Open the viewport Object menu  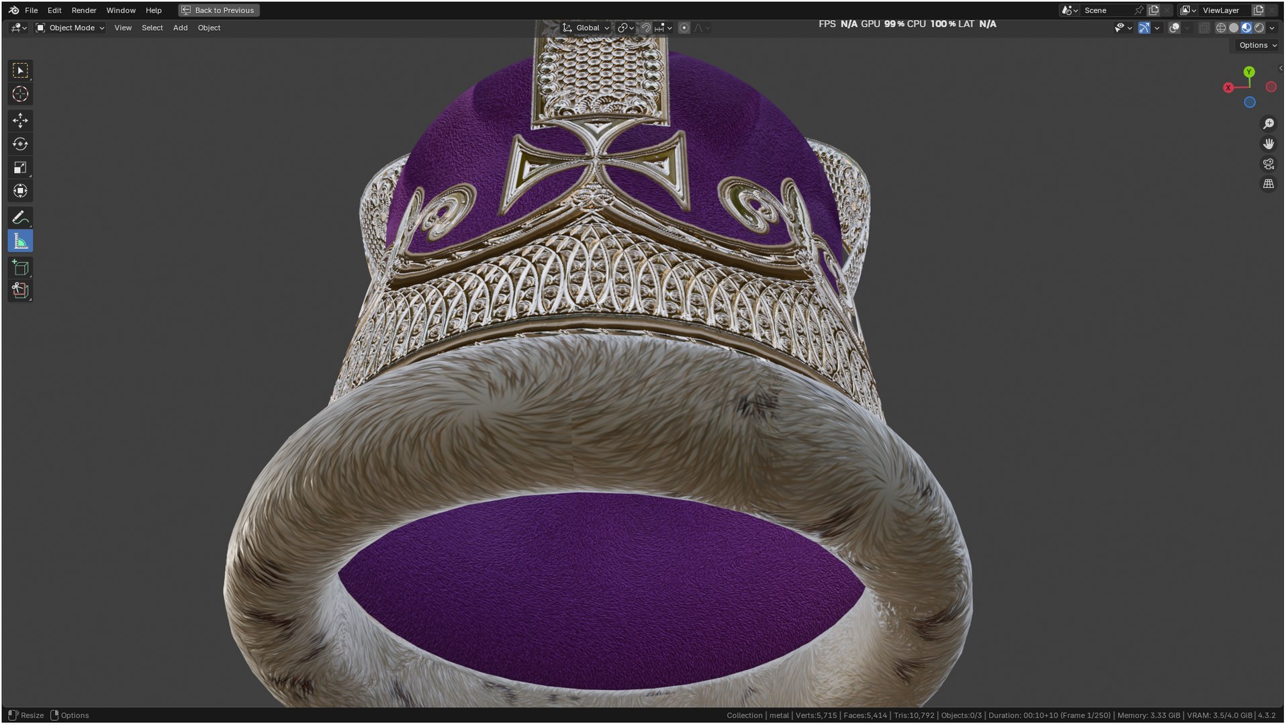(x=209, y=28)
